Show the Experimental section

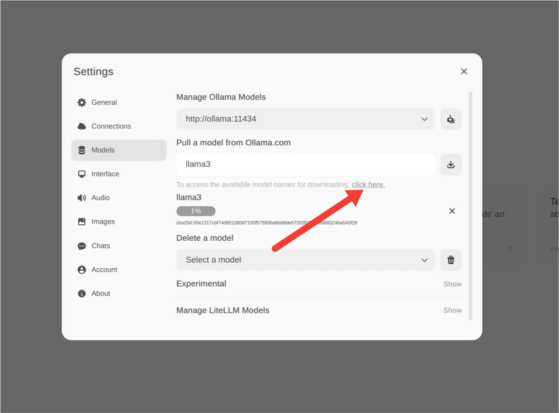pos(452,284)
